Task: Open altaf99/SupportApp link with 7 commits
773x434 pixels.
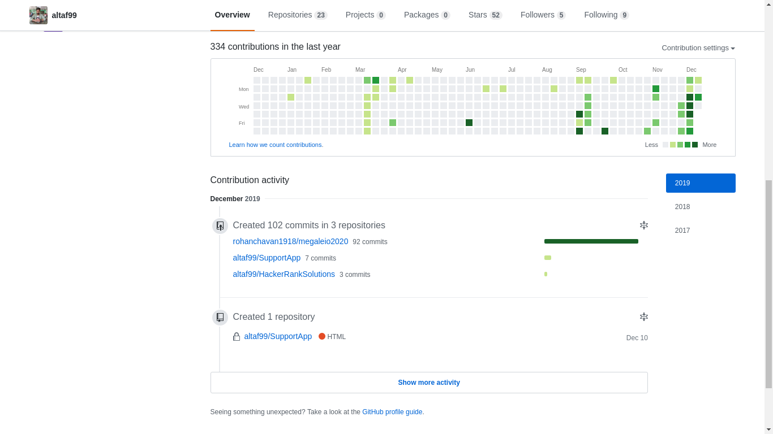Action: [x=267, y=258]
